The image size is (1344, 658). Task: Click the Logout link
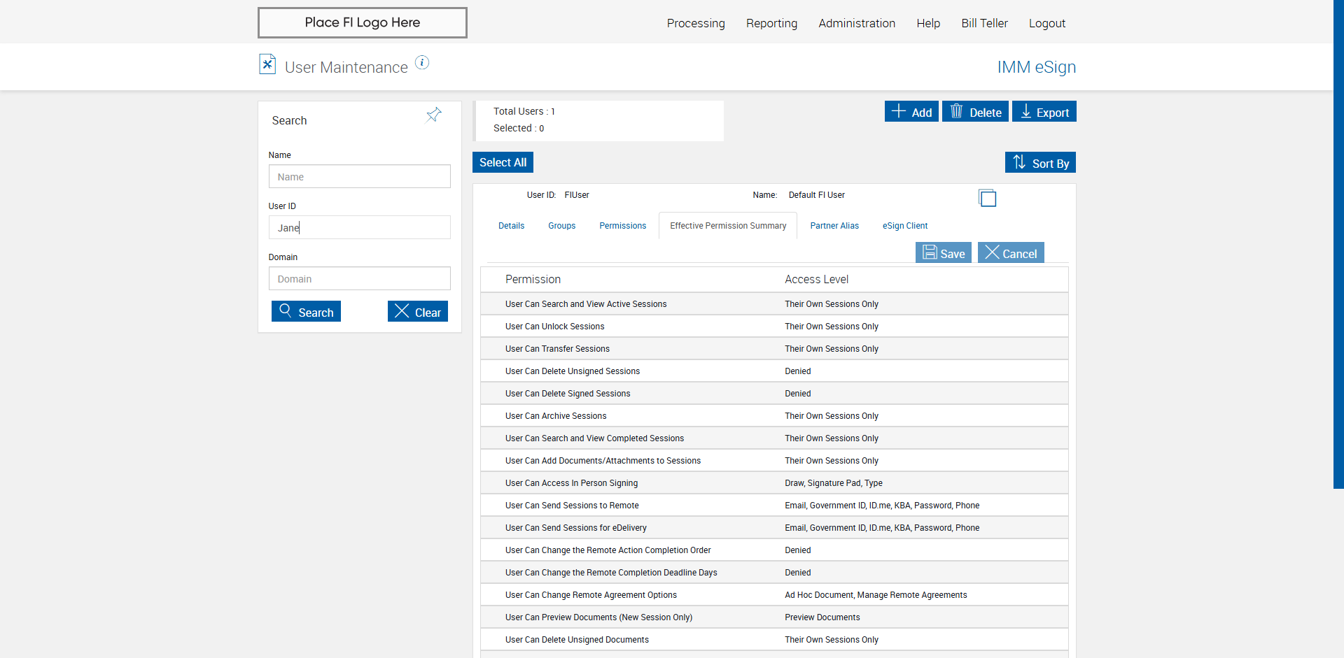point(1047,23)
